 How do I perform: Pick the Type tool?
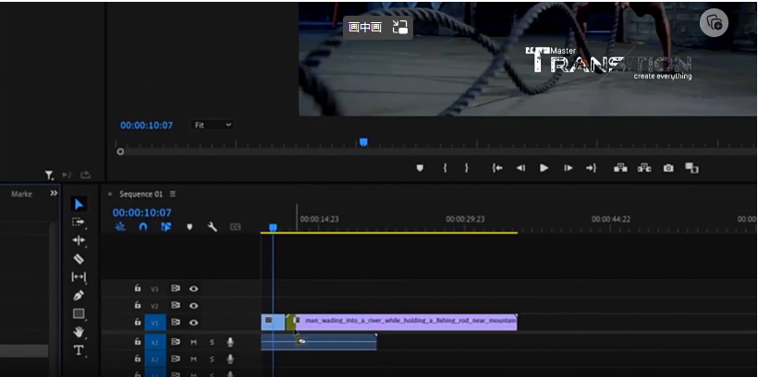pos(79,350)
